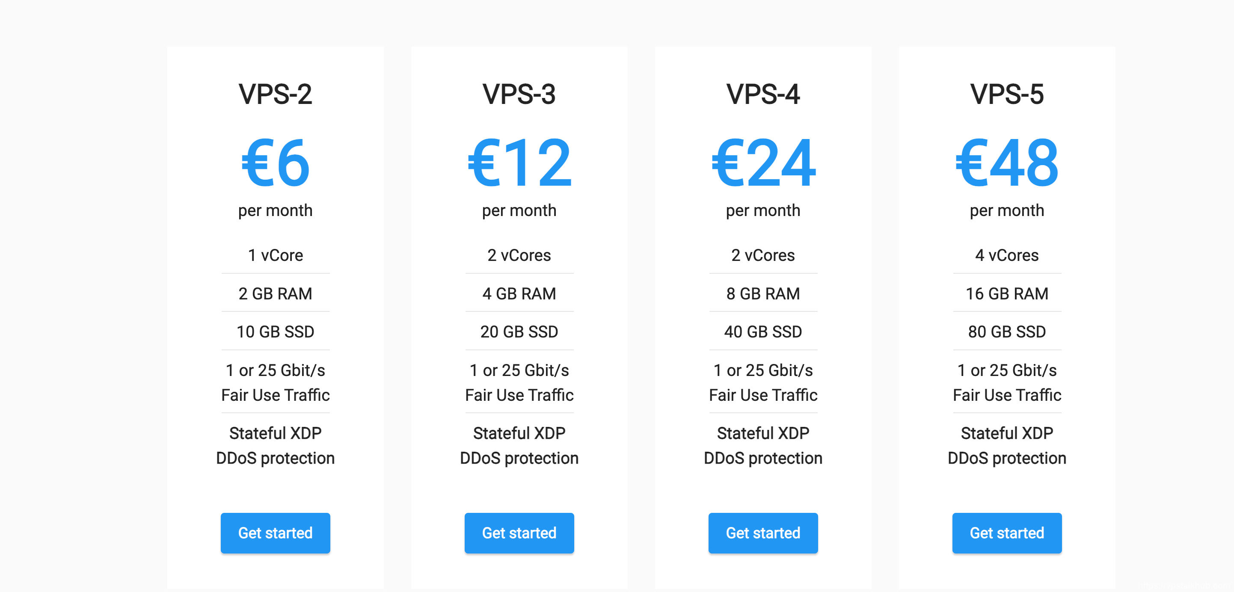Screen dimensions: 1234x592
Task: Click Get started under VPS-5
Action: point(1006,533)
